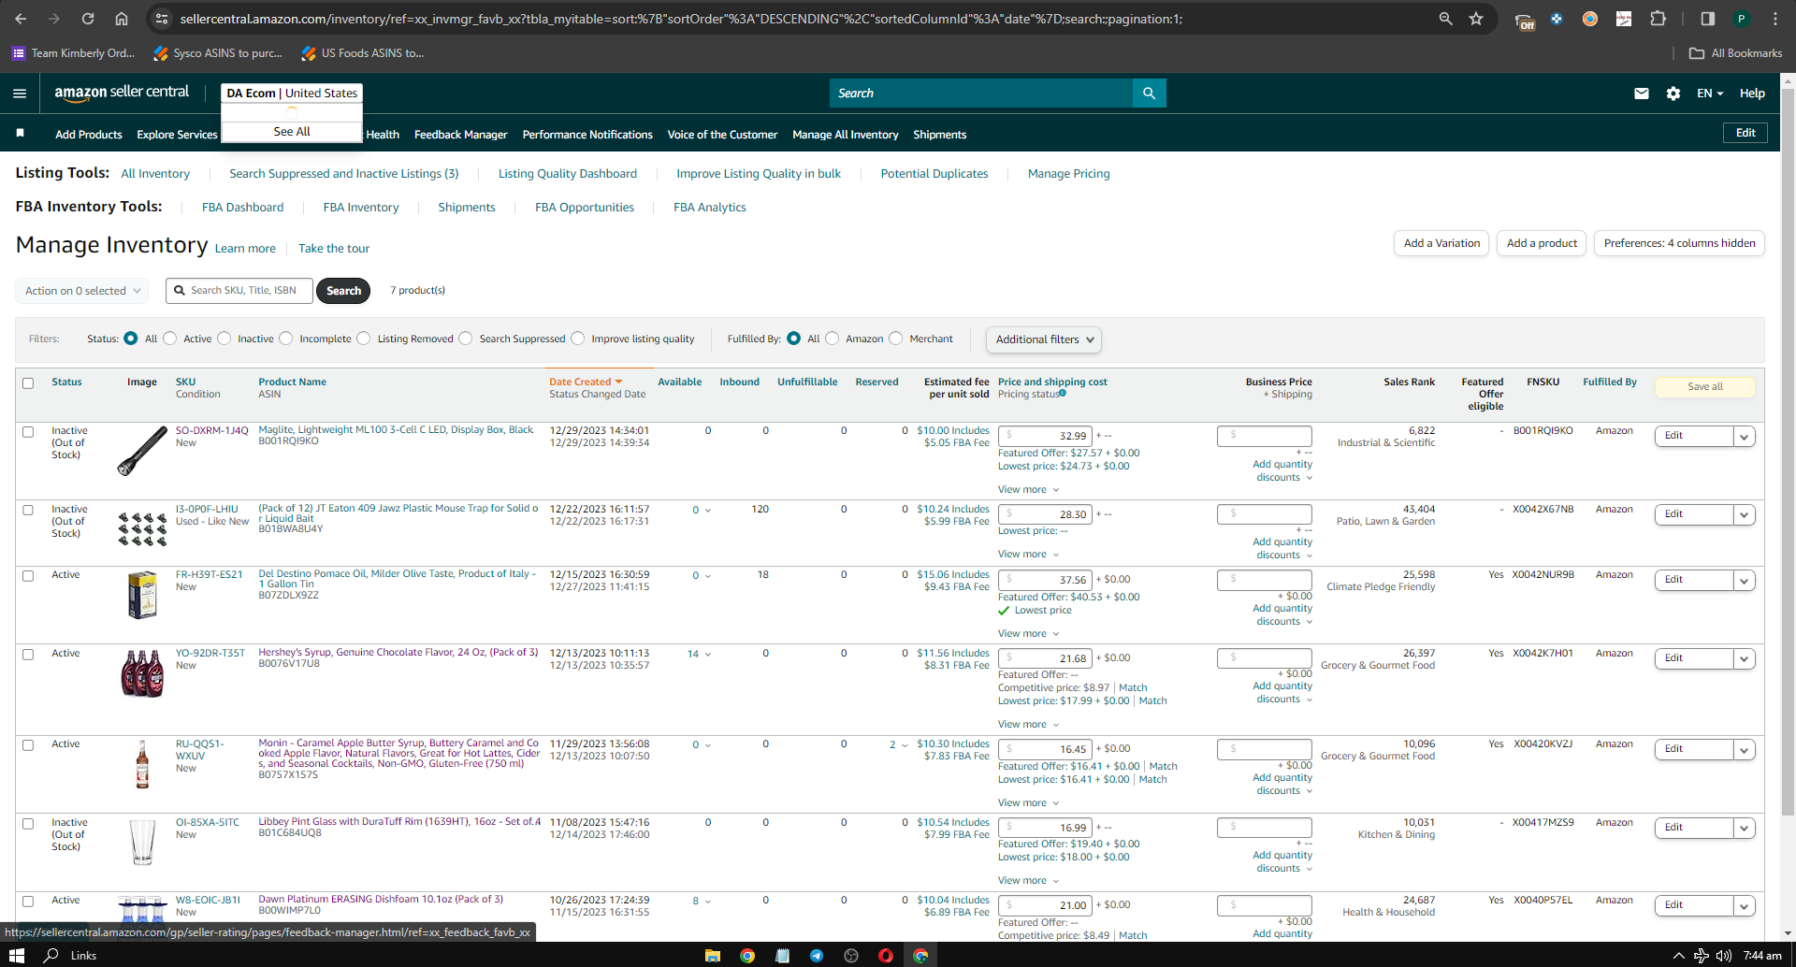The width and height of the screenshot is (1796, 967).
Task: Select the Inactive status radio button
Action: [224, 339]
